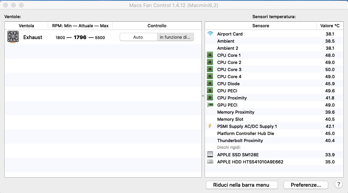Set Exhaust fan control to Auto
The height and width of the screenshot is (193, 348).
(x=138, y=37)
